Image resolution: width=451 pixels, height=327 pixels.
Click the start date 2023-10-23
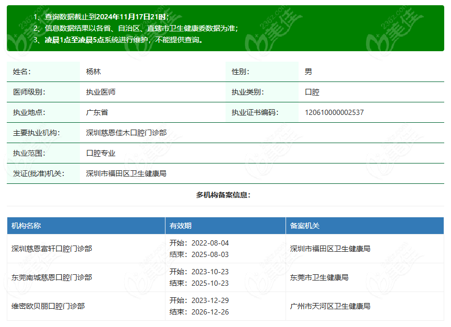pos(210,272)
